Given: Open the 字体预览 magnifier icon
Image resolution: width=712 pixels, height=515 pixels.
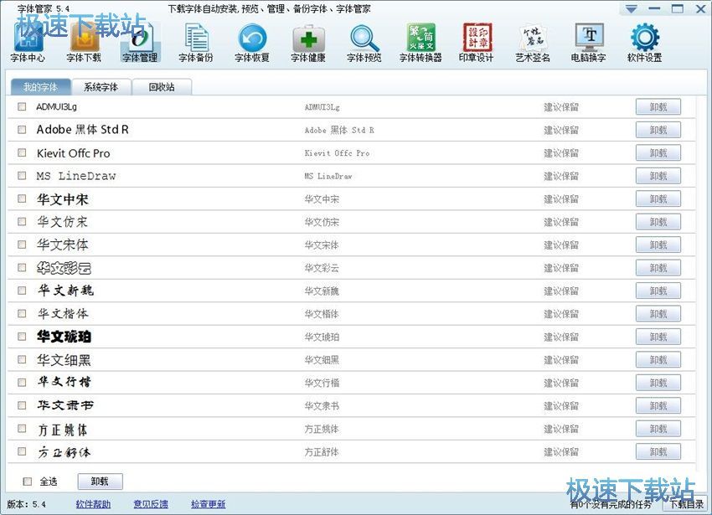Looking at the screenshot, I should coord(364,42).
